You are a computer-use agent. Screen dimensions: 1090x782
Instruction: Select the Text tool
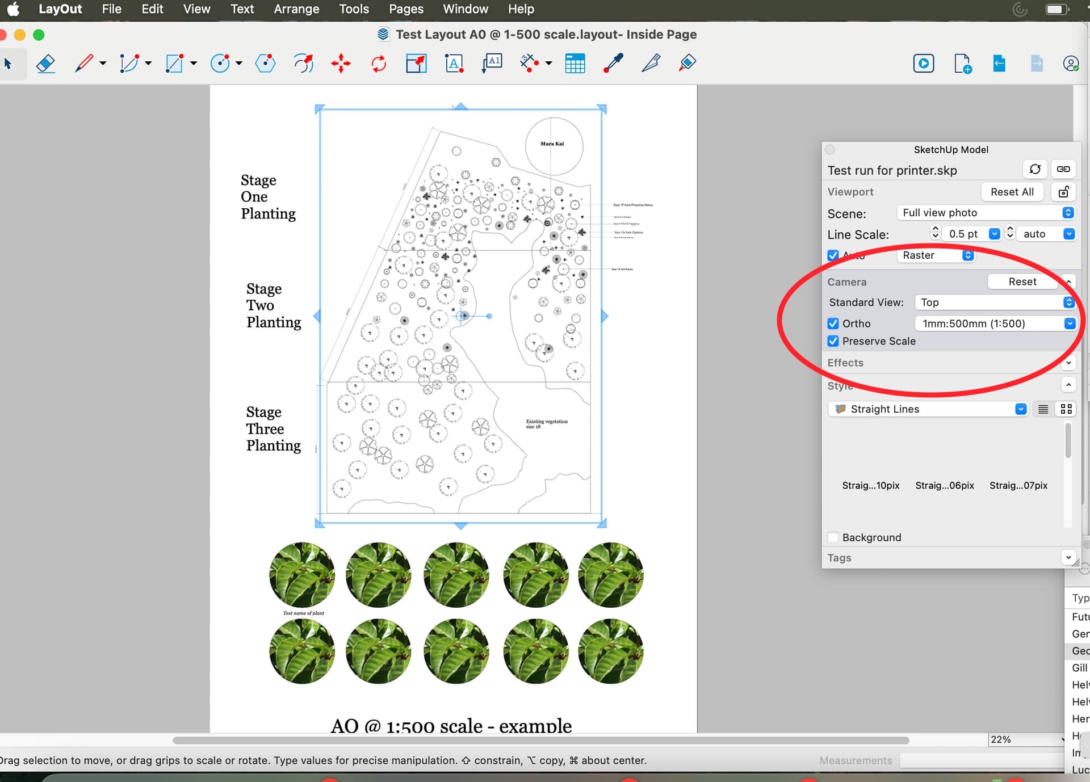(x=454, y=63)
